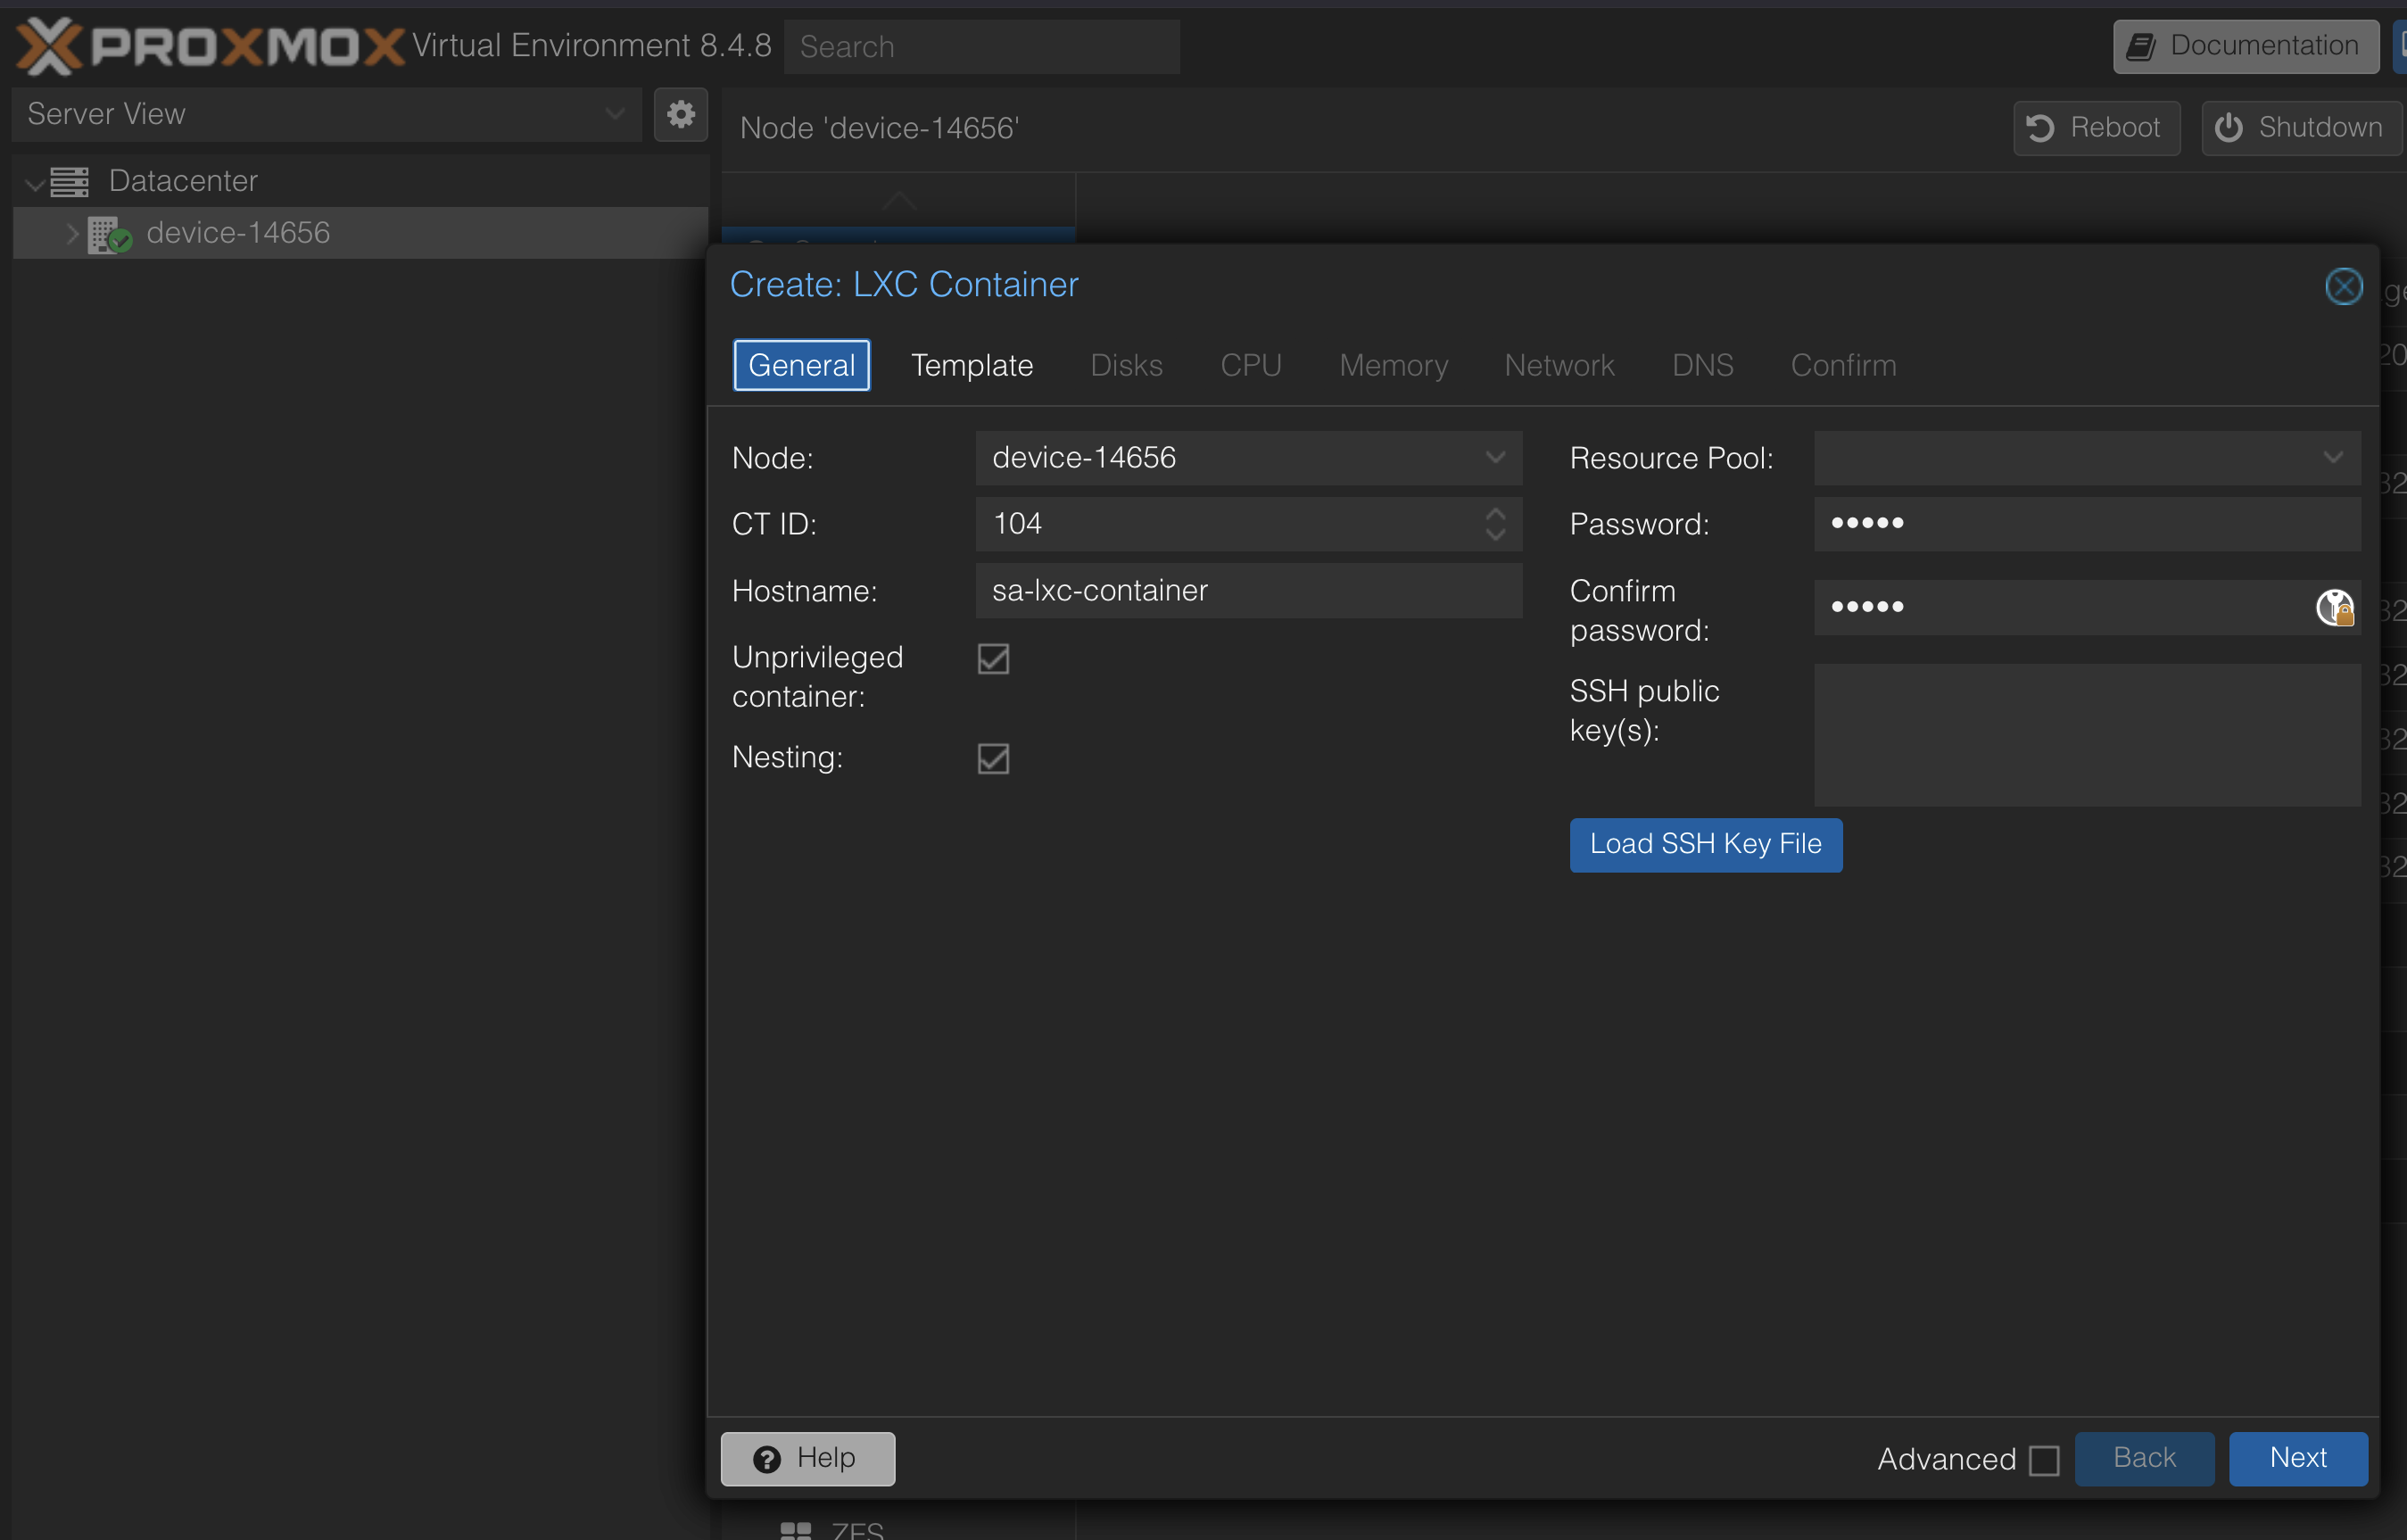Click the Help question mark button
This screenshot has height=1540, width=2407.
coord(806,1458)
